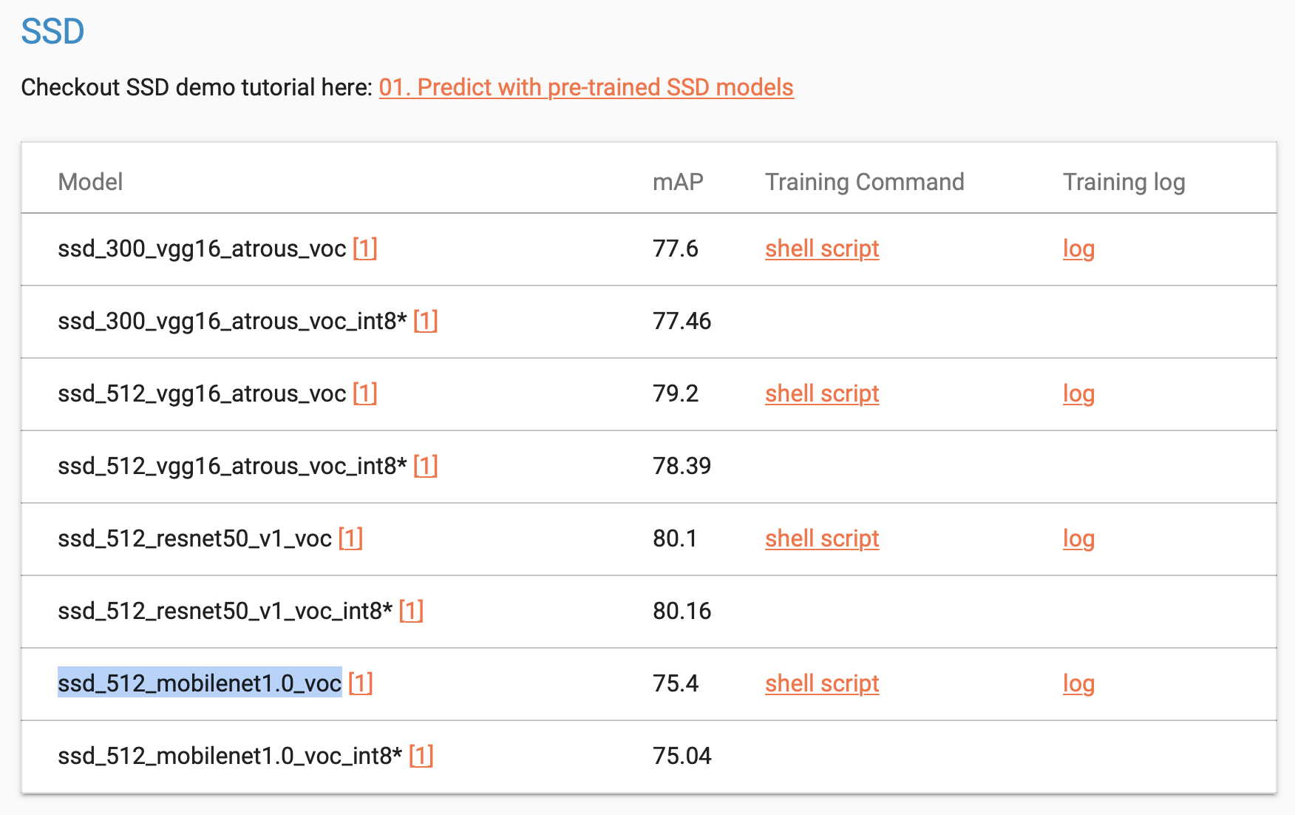
Task: View the training log for ssd_512_mobilenet1.0_voc
Action: (x=1078, y=685)
